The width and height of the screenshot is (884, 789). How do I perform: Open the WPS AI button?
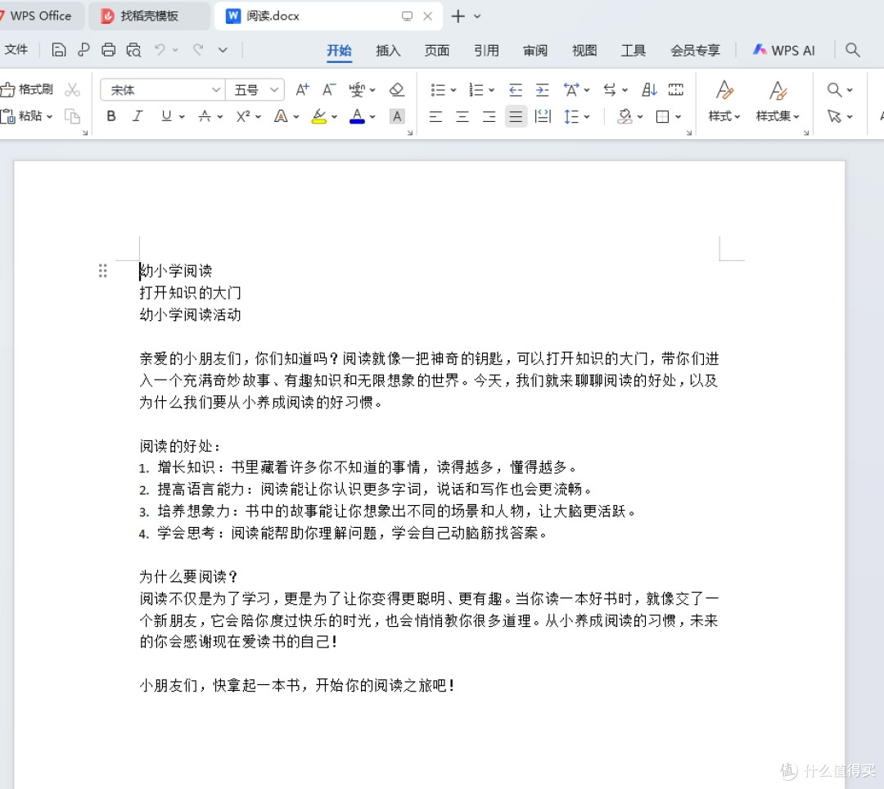pos(783,50)
